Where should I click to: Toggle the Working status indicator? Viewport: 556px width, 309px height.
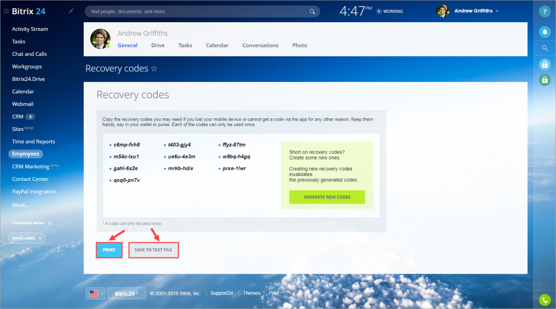click(390, 11)
